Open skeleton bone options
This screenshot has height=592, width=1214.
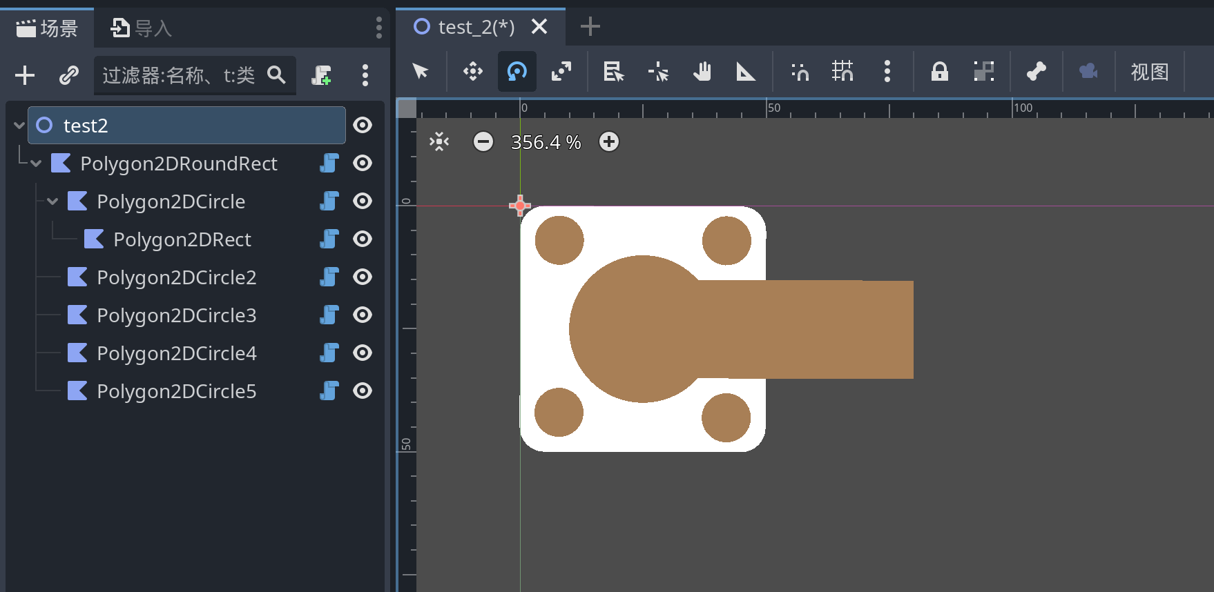tap(1036, 71)
